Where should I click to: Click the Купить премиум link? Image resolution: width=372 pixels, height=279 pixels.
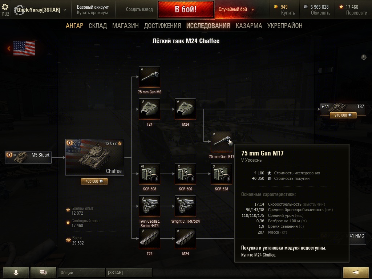pyautogui.click(x=92, y=13)
